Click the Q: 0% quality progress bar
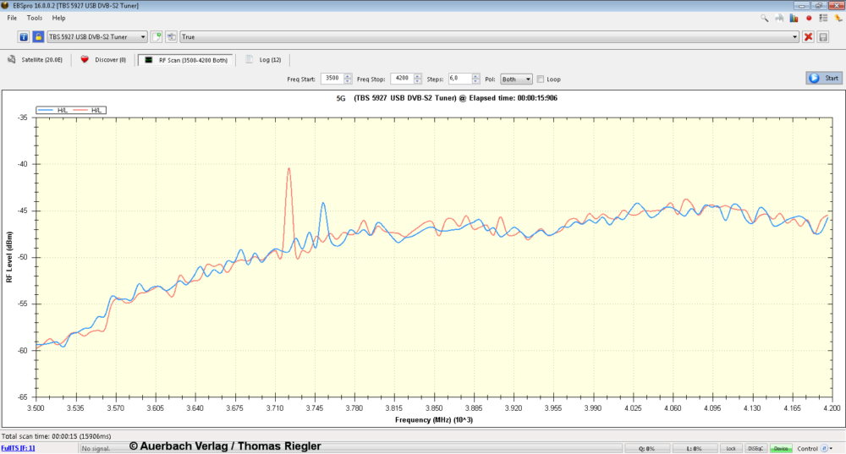 (647, 449)
